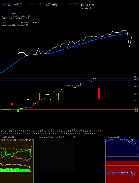The width and height of the screenshot is (139, 183).
Task: Click the empty intraday trading price chart box
Action: (x=56, y=155)
